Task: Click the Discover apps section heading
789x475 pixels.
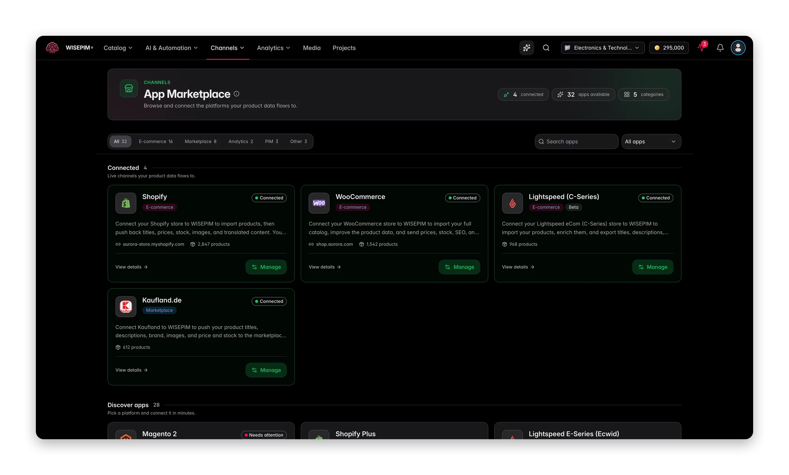Action: (128, 405)
